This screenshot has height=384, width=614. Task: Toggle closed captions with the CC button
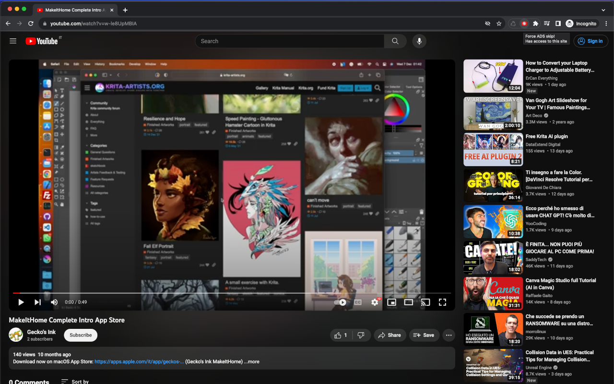click(x=357, y=302)
